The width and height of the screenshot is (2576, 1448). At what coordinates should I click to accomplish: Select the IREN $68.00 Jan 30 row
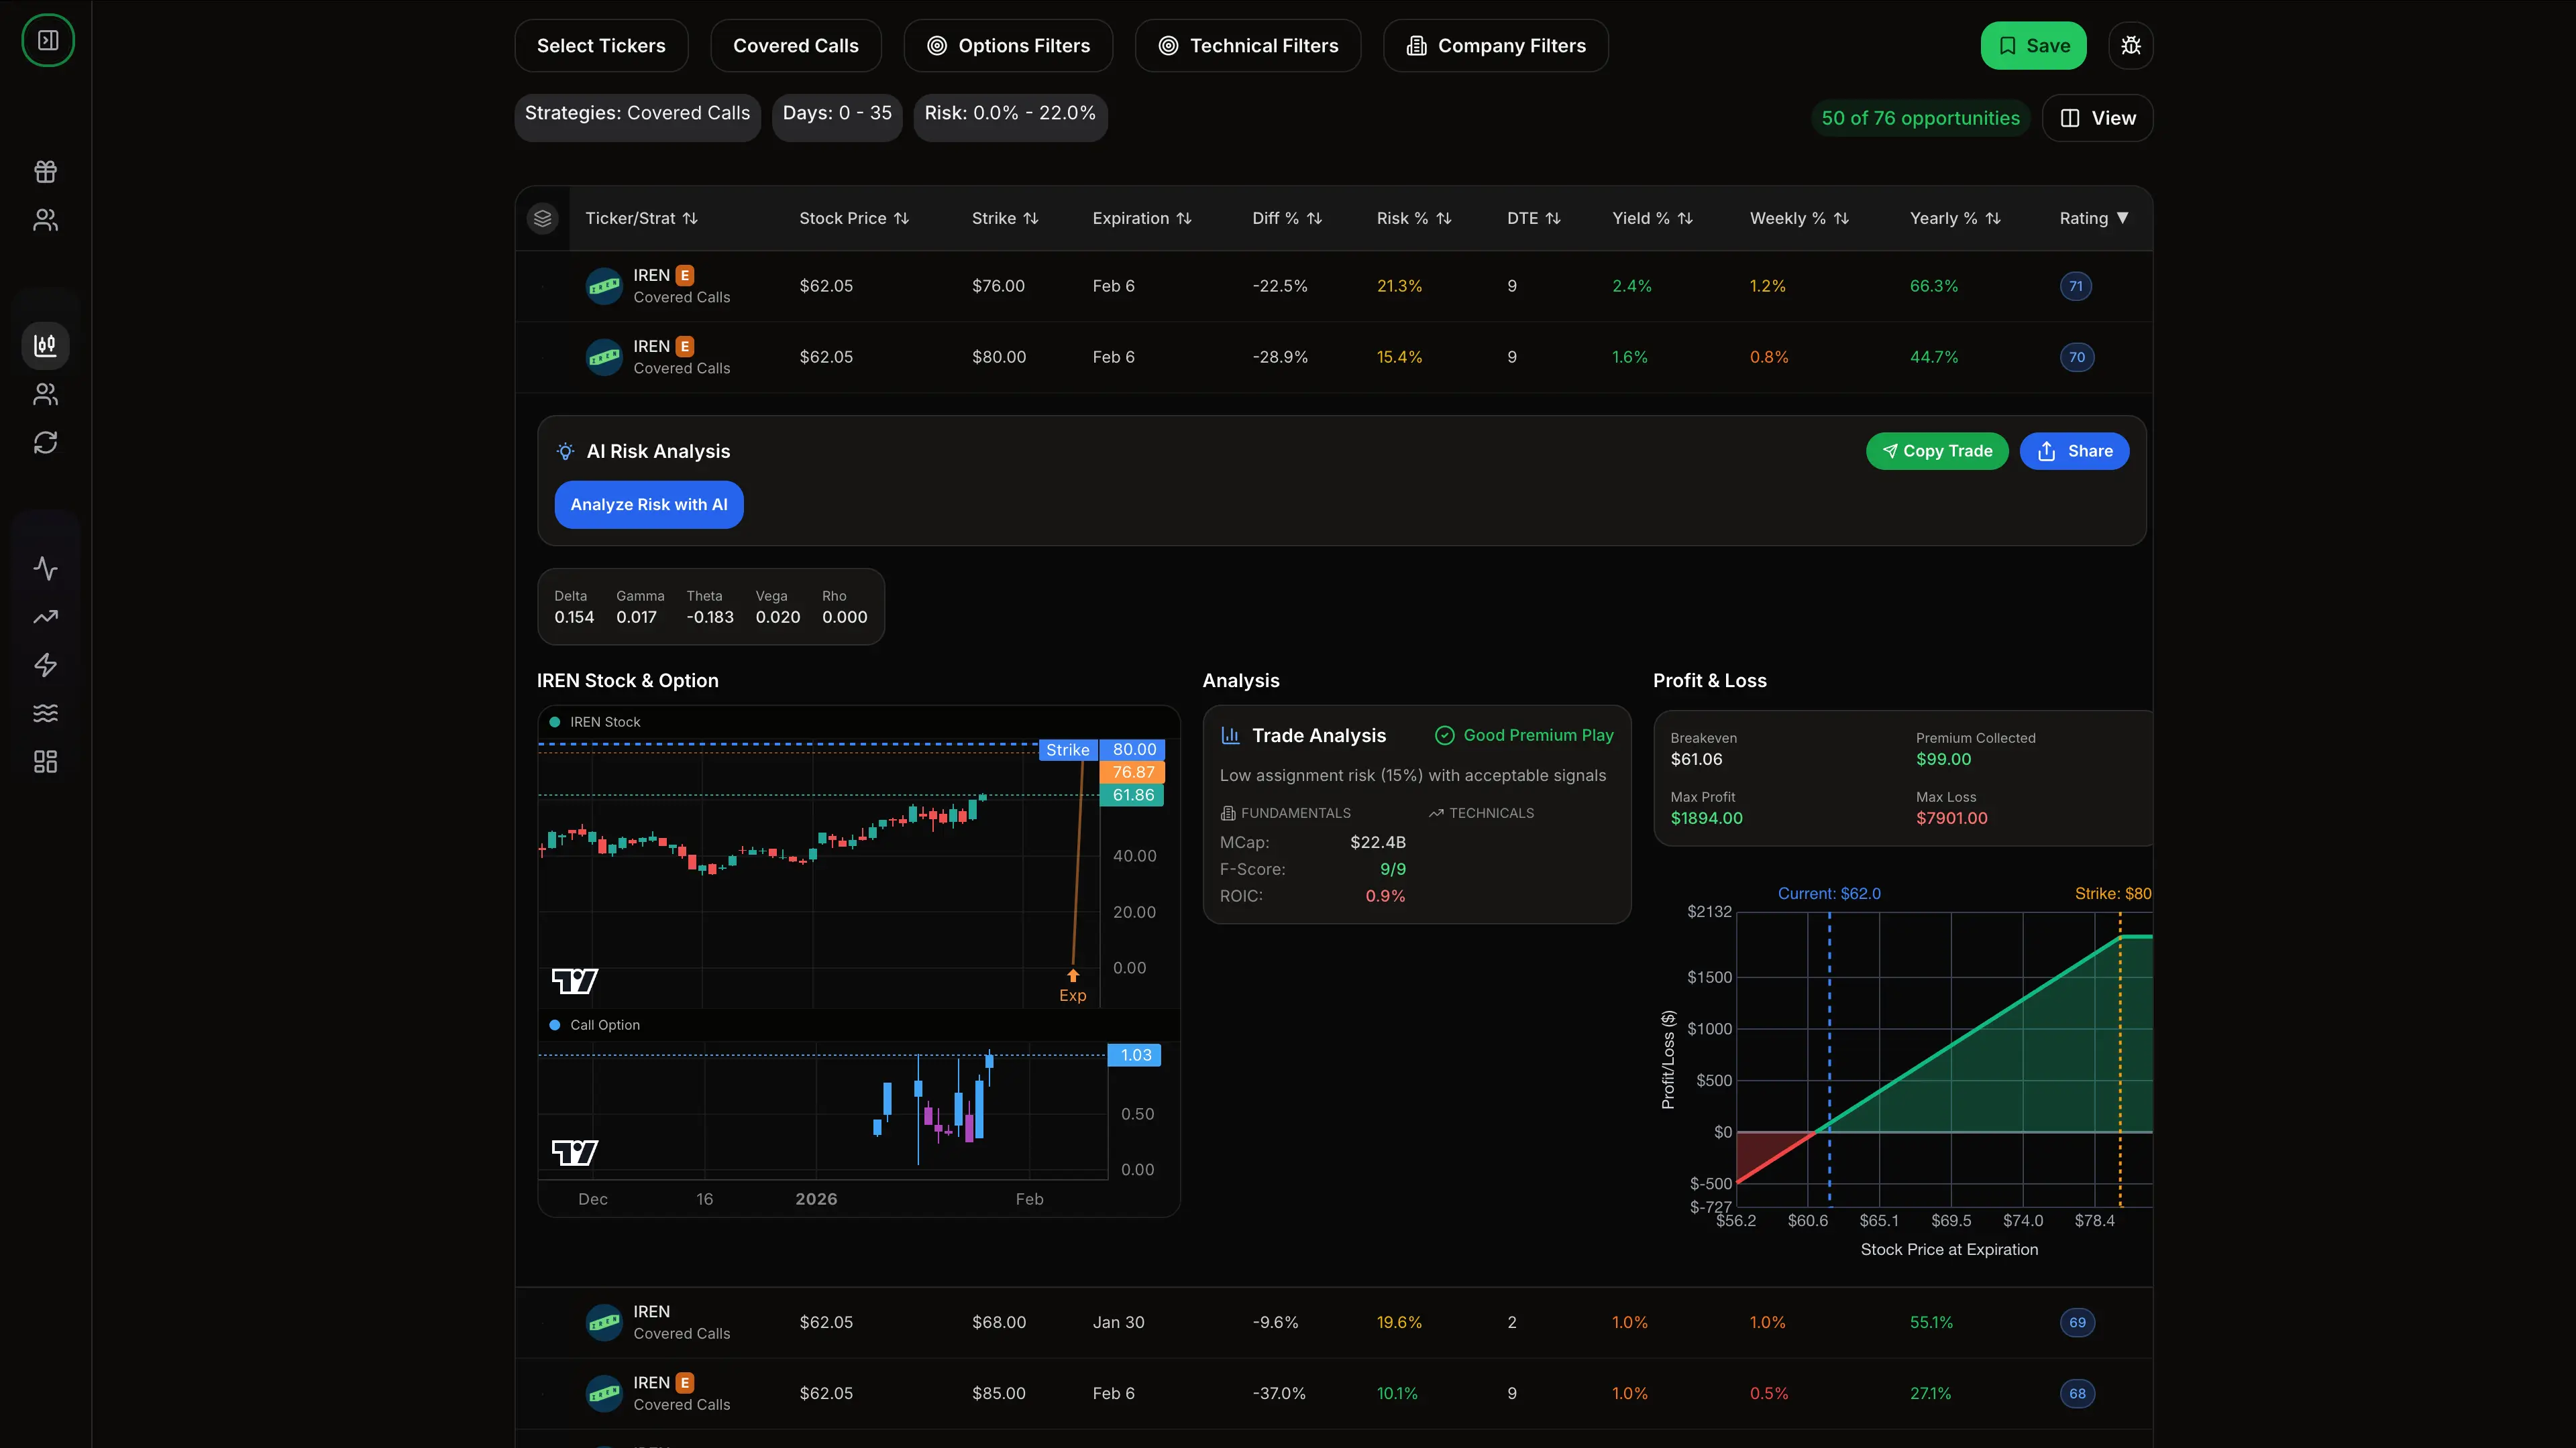(1334, 1322)
